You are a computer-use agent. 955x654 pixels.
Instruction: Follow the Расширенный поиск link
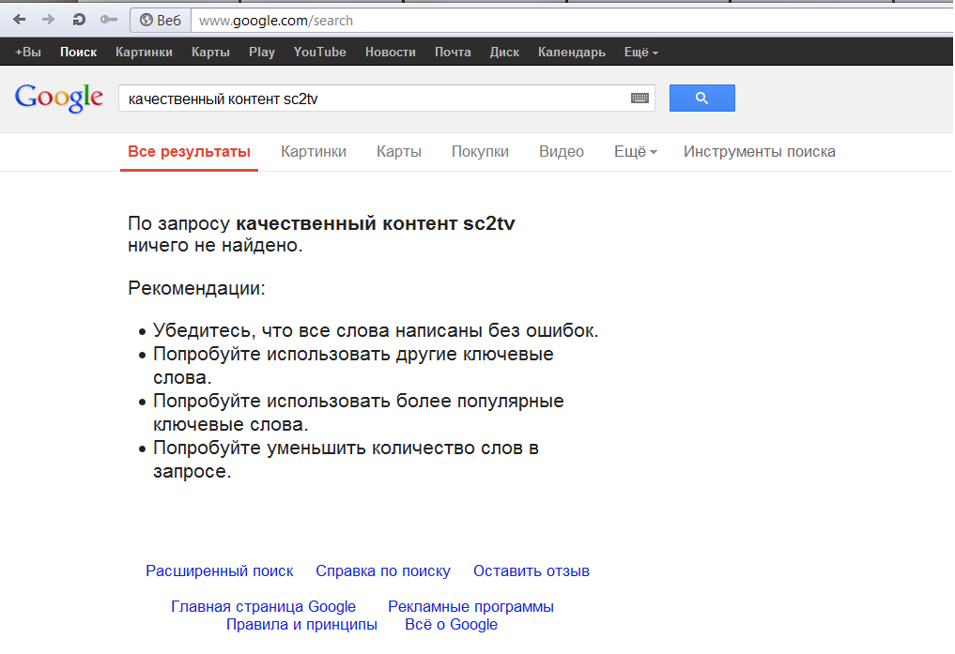coord(219,571)
